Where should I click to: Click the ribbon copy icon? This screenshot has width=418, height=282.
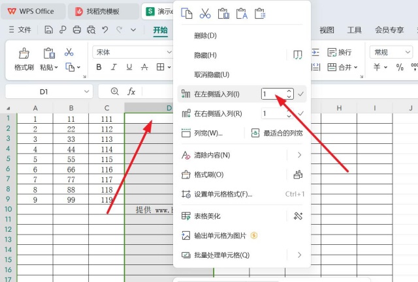[70, 67]
